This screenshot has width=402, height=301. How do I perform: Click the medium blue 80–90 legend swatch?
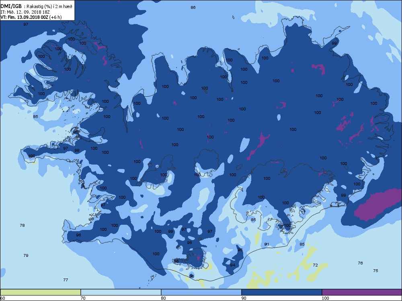coord(201,292)
